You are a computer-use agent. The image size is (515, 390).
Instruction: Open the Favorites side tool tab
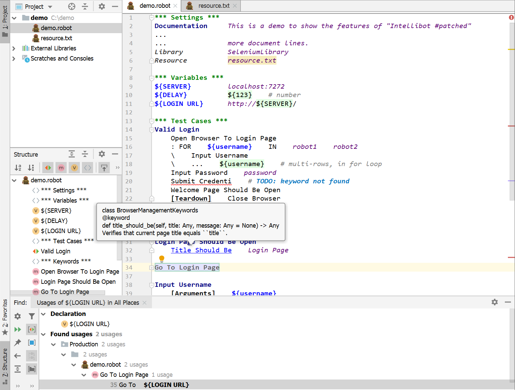tap(5, 317)
